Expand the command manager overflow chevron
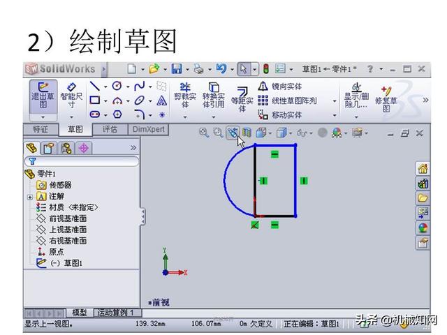The image size is (447, 335). point(425,100)
